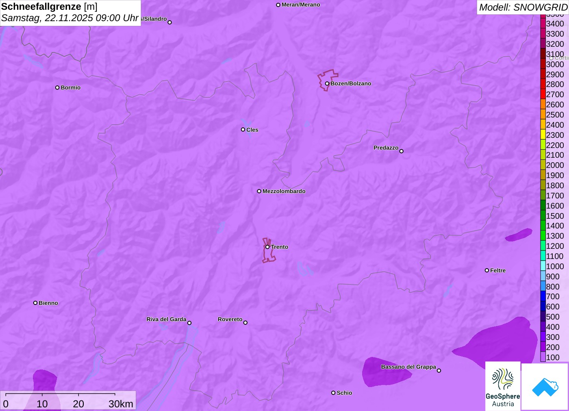Click the Bienno location marker
569x411 pixels.
tap(35, 303)
